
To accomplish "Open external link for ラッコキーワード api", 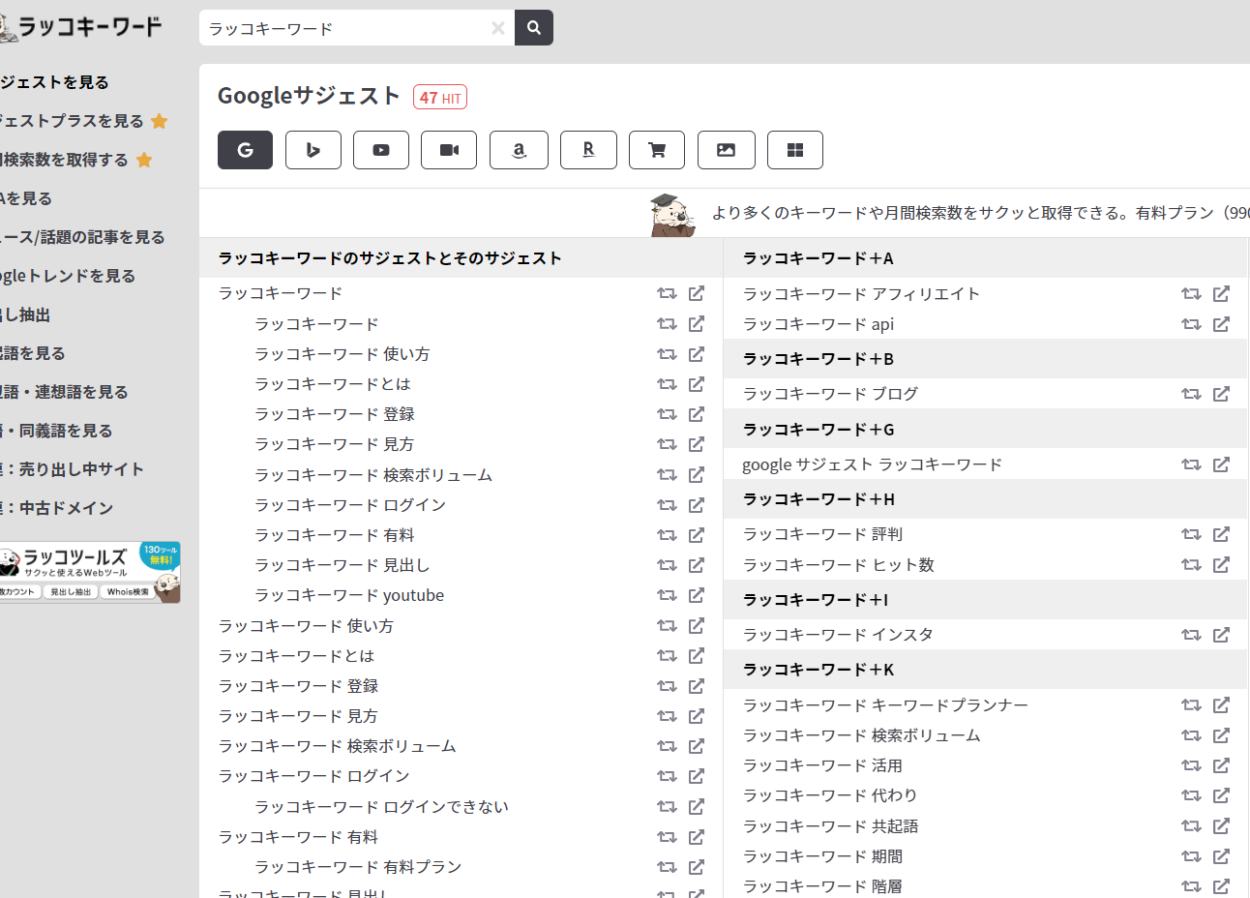I will (x=1221, y=324).
